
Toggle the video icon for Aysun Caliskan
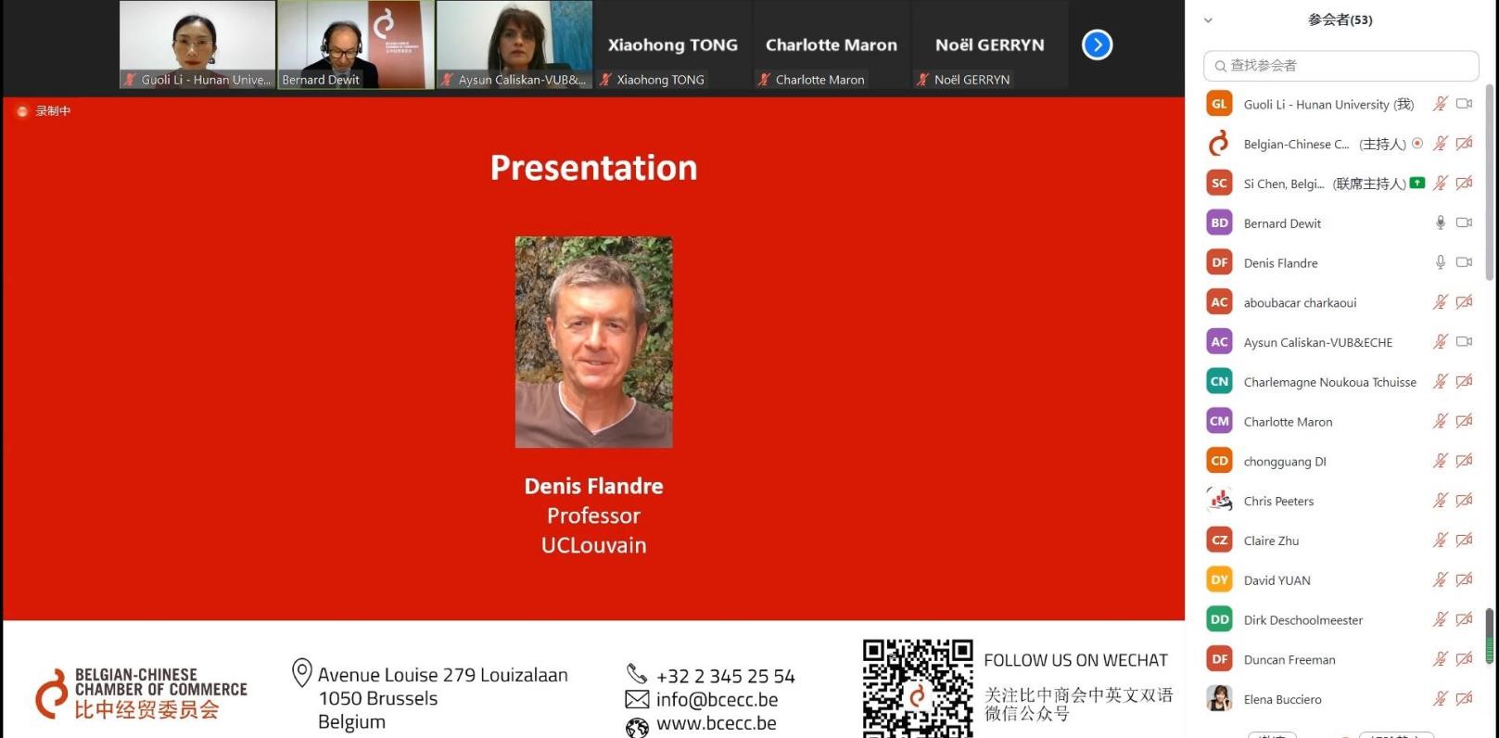(1464, 342)
